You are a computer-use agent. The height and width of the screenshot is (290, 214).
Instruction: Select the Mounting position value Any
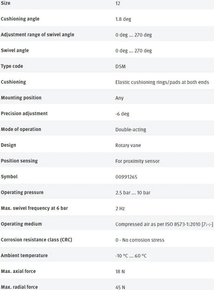(x=119, y=98)
